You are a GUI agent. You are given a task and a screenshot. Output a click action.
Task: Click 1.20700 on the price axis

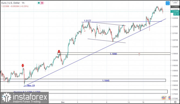(175, 40)
